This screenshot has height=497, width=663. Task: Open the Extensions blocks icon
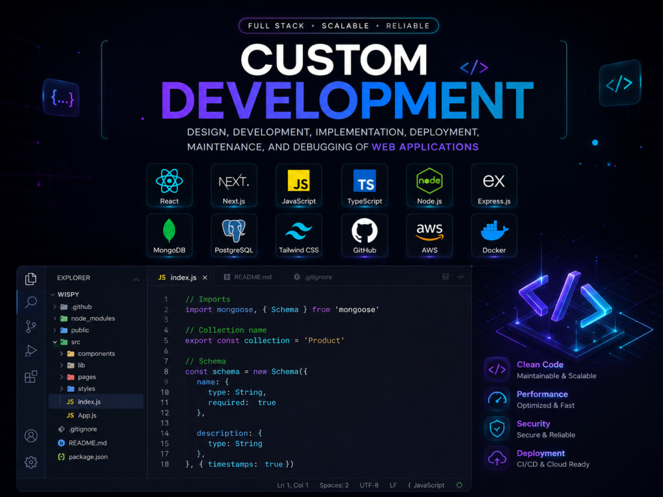pyautogui.click(x=31, y=376)
